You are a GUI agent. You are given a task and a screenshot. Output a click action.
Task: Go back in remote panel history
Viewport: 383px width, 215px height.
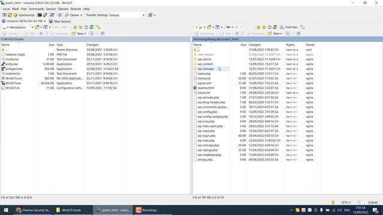pos(228,27)
